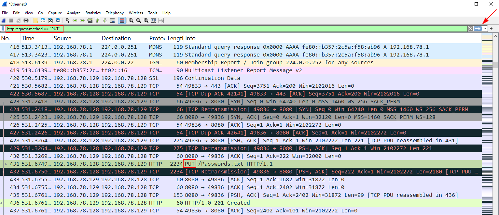This screenshot has width=499, height=215.
Task: Toggle packet list colorization
Action: [x=122, y=20]
